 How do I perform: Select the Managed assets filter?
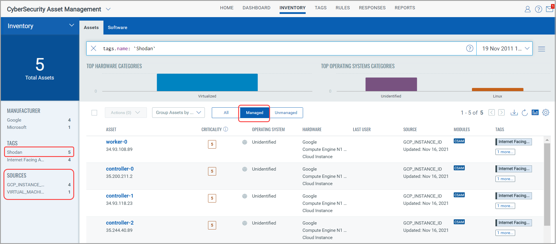click(x=254, y=113)
